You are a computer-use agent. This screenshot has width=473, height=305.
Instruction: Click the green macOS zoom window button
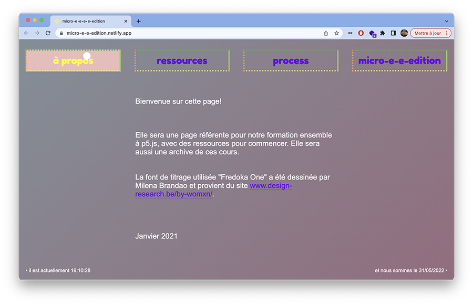[x=42, y=20]
